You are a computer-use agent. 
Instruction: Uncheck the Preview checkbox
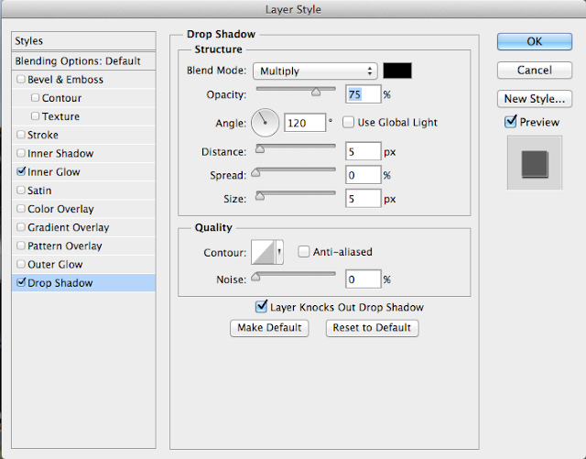[x=511, y=122]
